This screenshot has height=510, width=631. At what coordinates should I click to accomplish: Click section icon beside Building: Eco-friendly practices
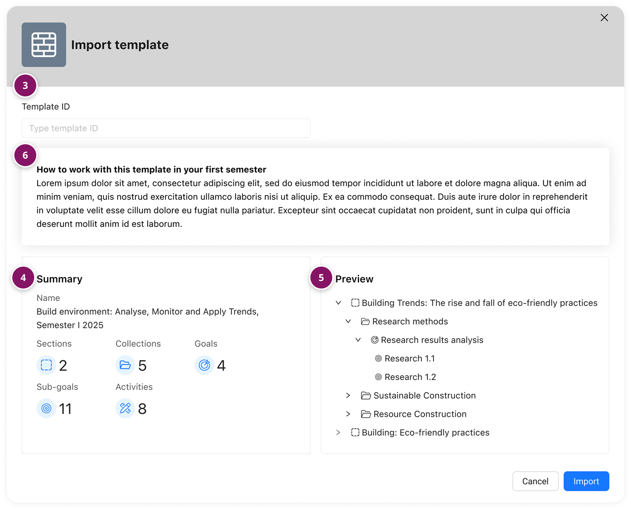[355, 432]
